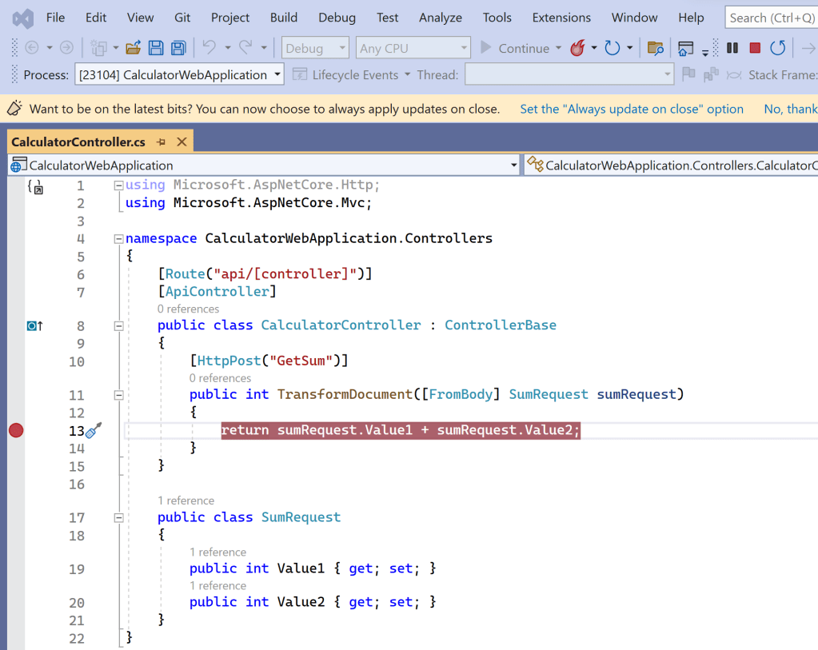The width and height of the screenshot is (818, 650).
Task: Open the Debug menu
Action: point(337,17)
